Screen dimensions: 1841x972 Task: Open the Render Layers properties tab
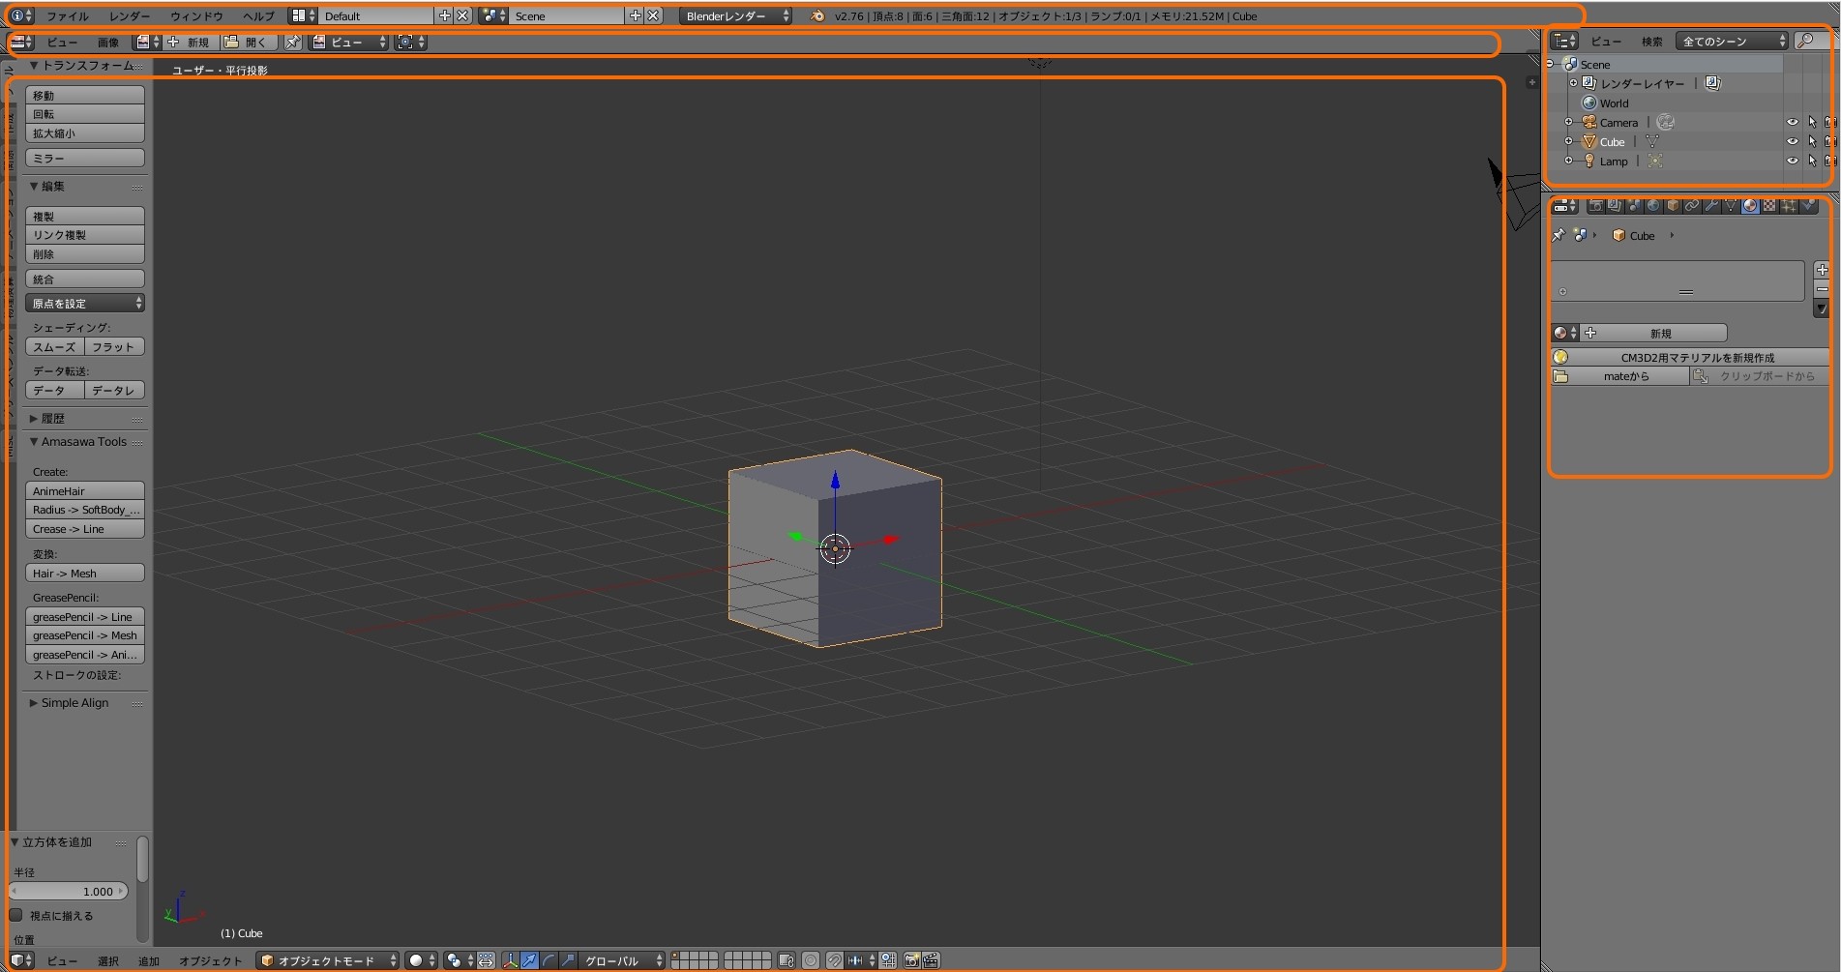point(1615,206)
